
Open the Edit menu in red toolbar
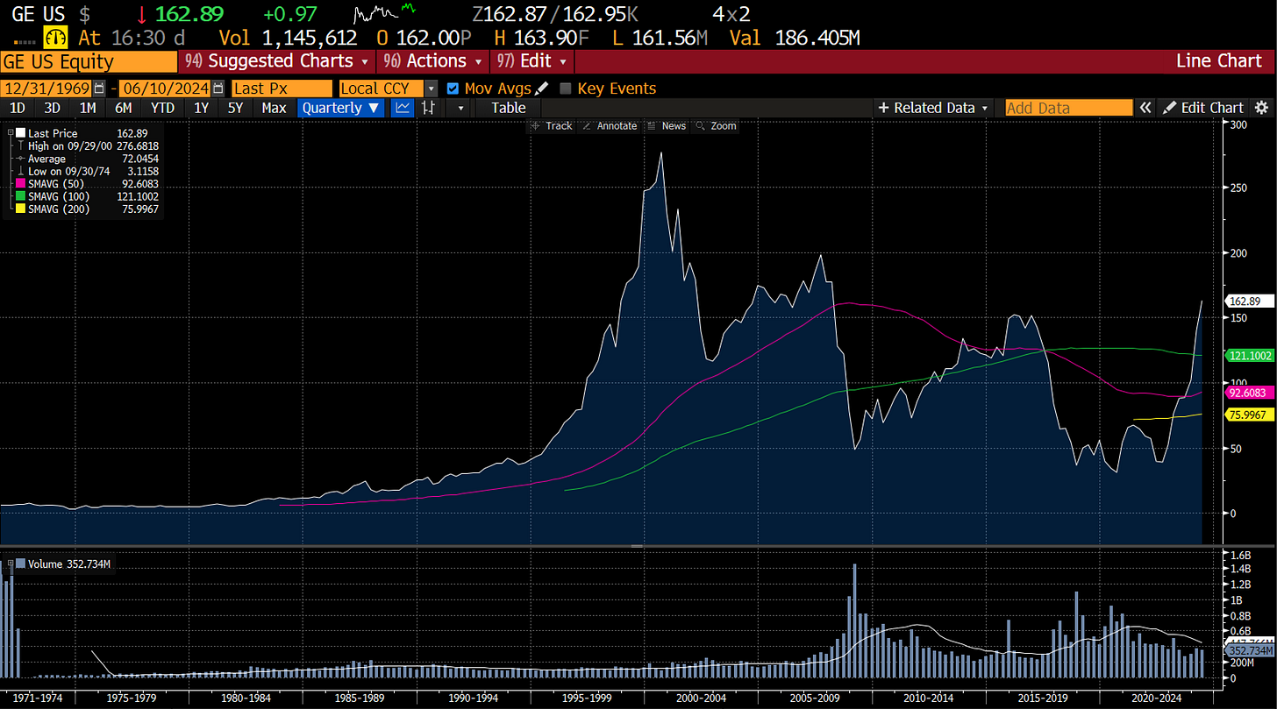pos(532,61)
